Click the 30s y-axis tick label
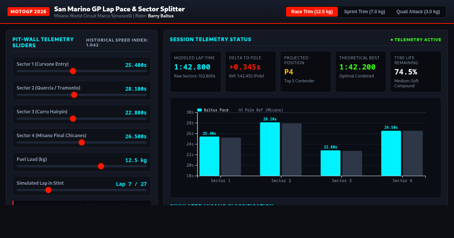 pos(190,112)
